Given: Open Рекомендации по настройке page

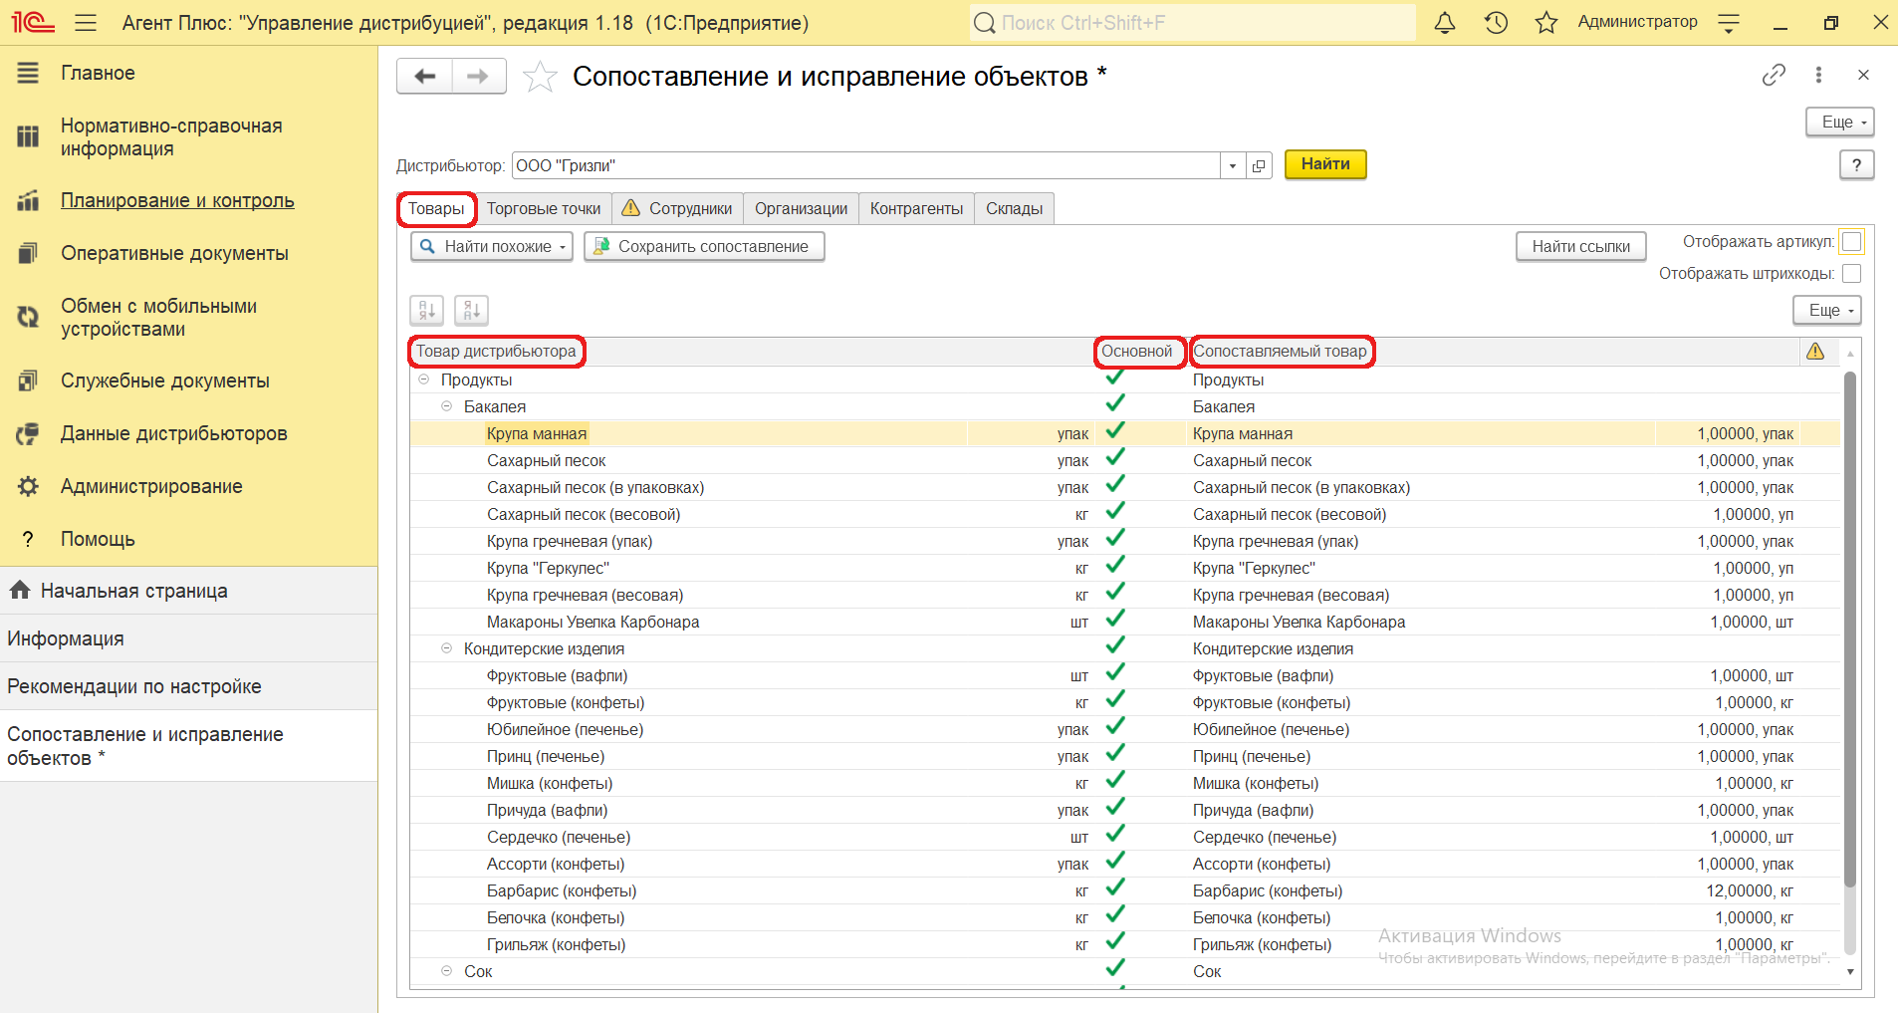Looking at the screenshot, I should pos(189,686).
